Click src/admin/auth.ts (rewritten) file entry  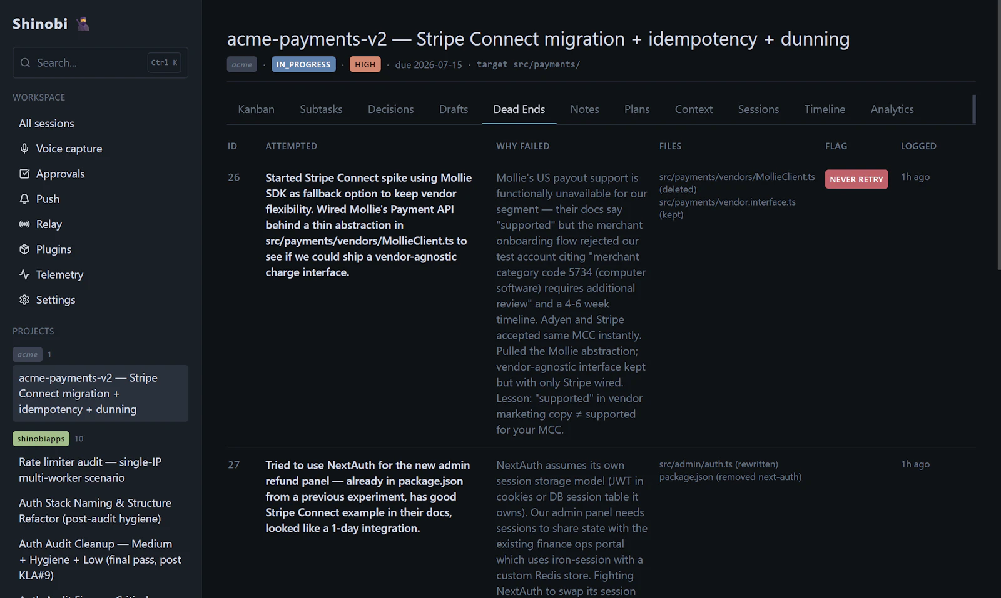[719, 464]
